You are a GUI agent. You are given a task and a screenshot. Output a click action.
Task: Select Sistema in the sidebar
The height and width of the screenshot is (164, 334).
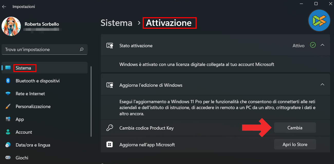pos(23,68)
